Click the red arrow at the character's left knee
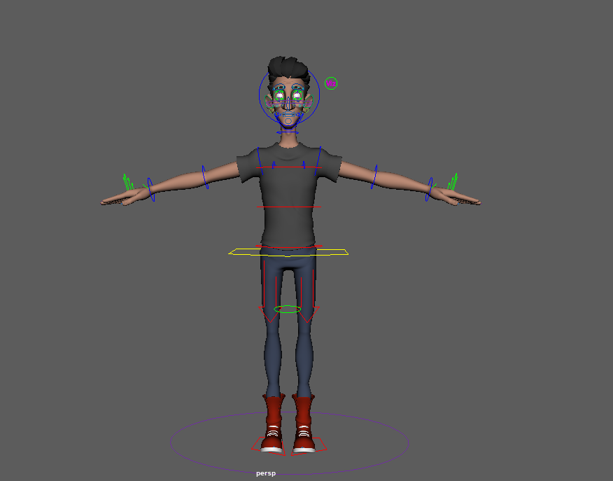The image size is (613, 481). (308, 315)
